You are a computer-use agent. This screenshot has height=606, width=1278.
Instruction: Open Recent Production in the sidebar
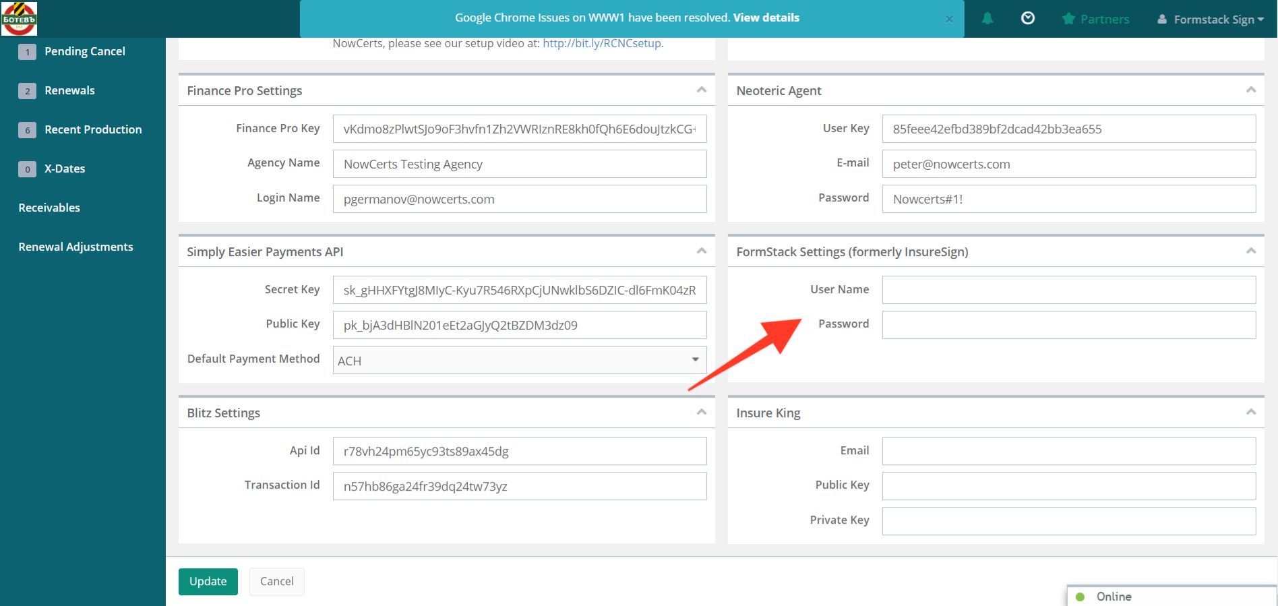point(93,129)
